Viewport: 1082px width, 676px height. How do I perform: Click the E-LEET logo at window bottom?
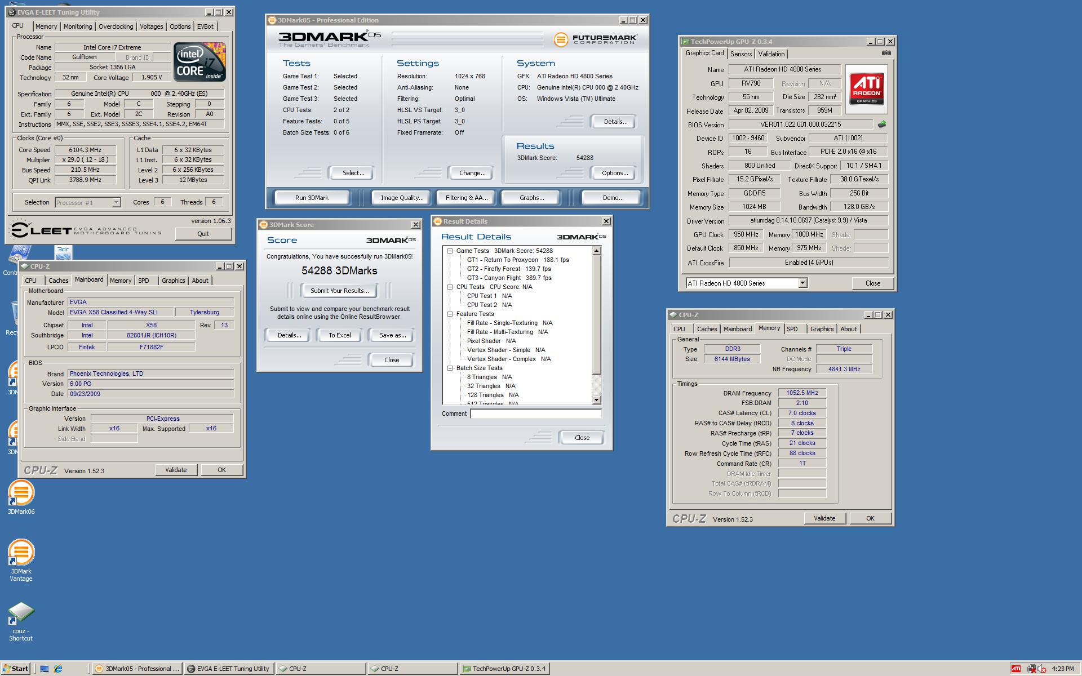[x=86, y=230]
